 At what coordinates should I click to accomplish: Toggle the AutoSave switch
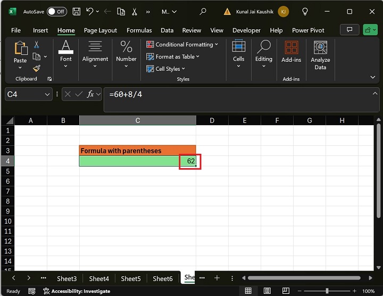(57, 11)
